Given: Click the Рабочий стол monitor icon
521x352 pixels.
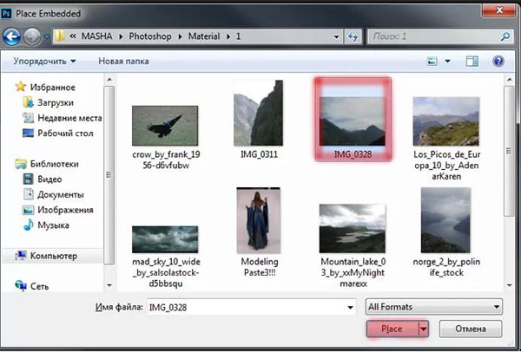Looking at the screenshot, I should pyautogui.click(x=28, y=133).
